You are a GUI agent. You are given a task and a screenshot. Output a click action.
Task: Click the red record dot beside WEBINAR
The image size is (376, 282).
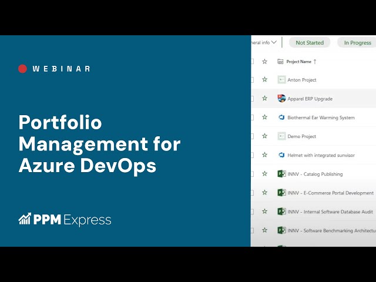22,69
